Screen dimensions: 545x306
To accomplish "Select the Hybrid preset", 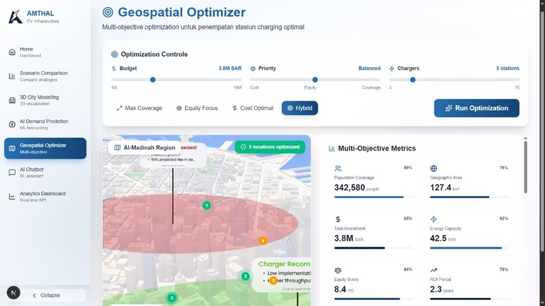I will tap(300, 108).
